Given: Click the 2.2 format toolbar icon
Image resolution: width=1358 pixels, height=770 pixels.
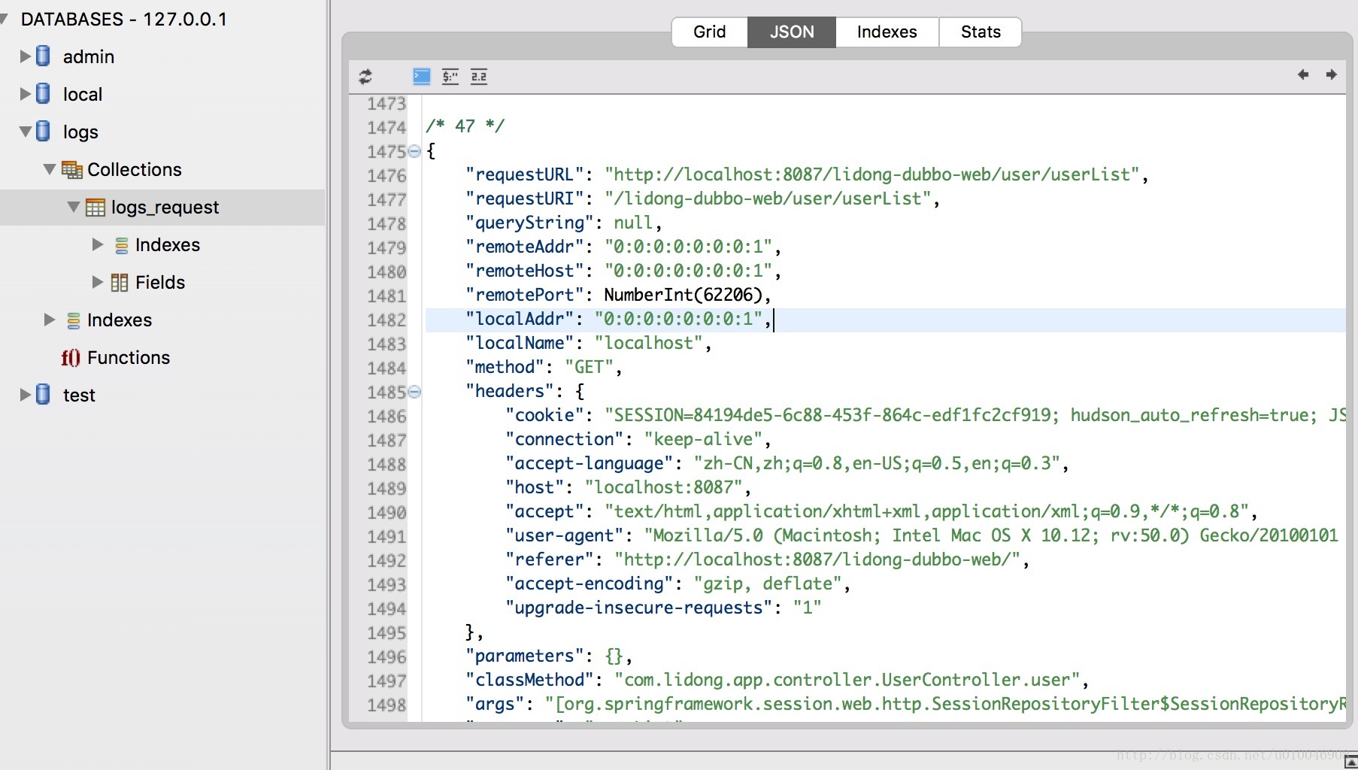Looking at the screenshot, I should 479,76.
